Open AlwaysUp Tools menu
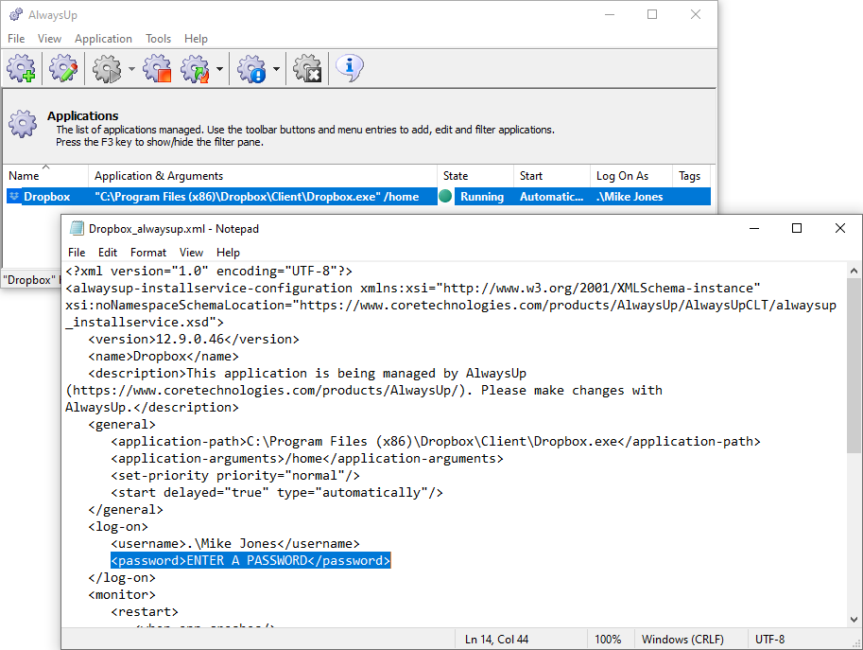 click(158, 39)
